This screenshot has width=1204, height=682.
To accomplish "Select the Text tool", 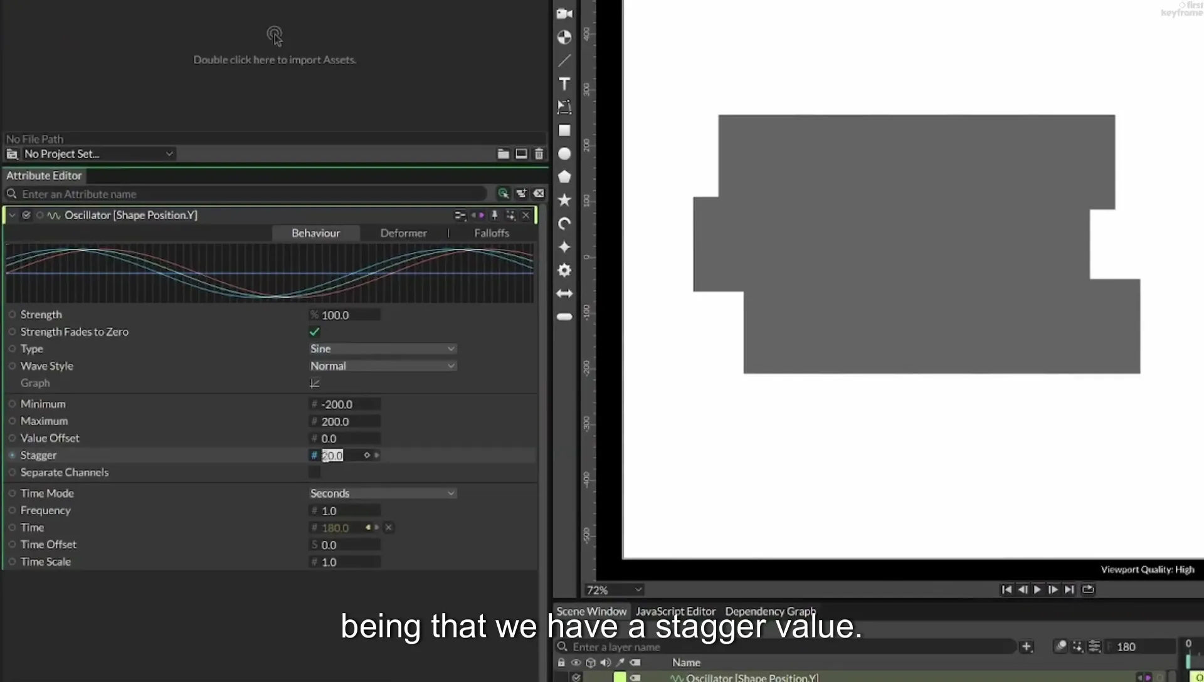I will 564,84.
